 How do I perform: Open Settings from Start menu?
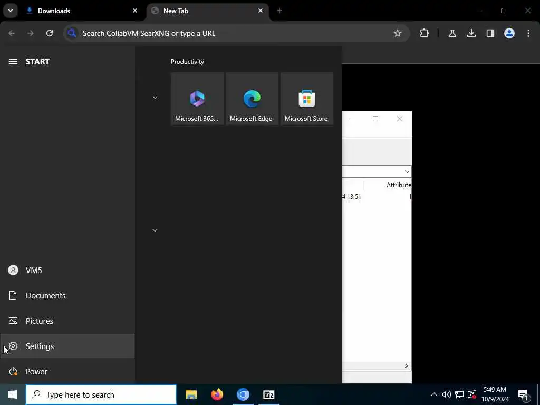point(67,346)
